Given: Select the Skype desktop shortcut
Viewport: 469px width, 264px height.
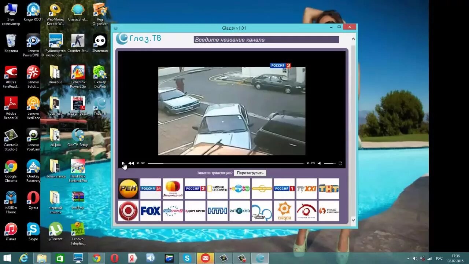Looking at the screenshot, I should click(33, 232).
